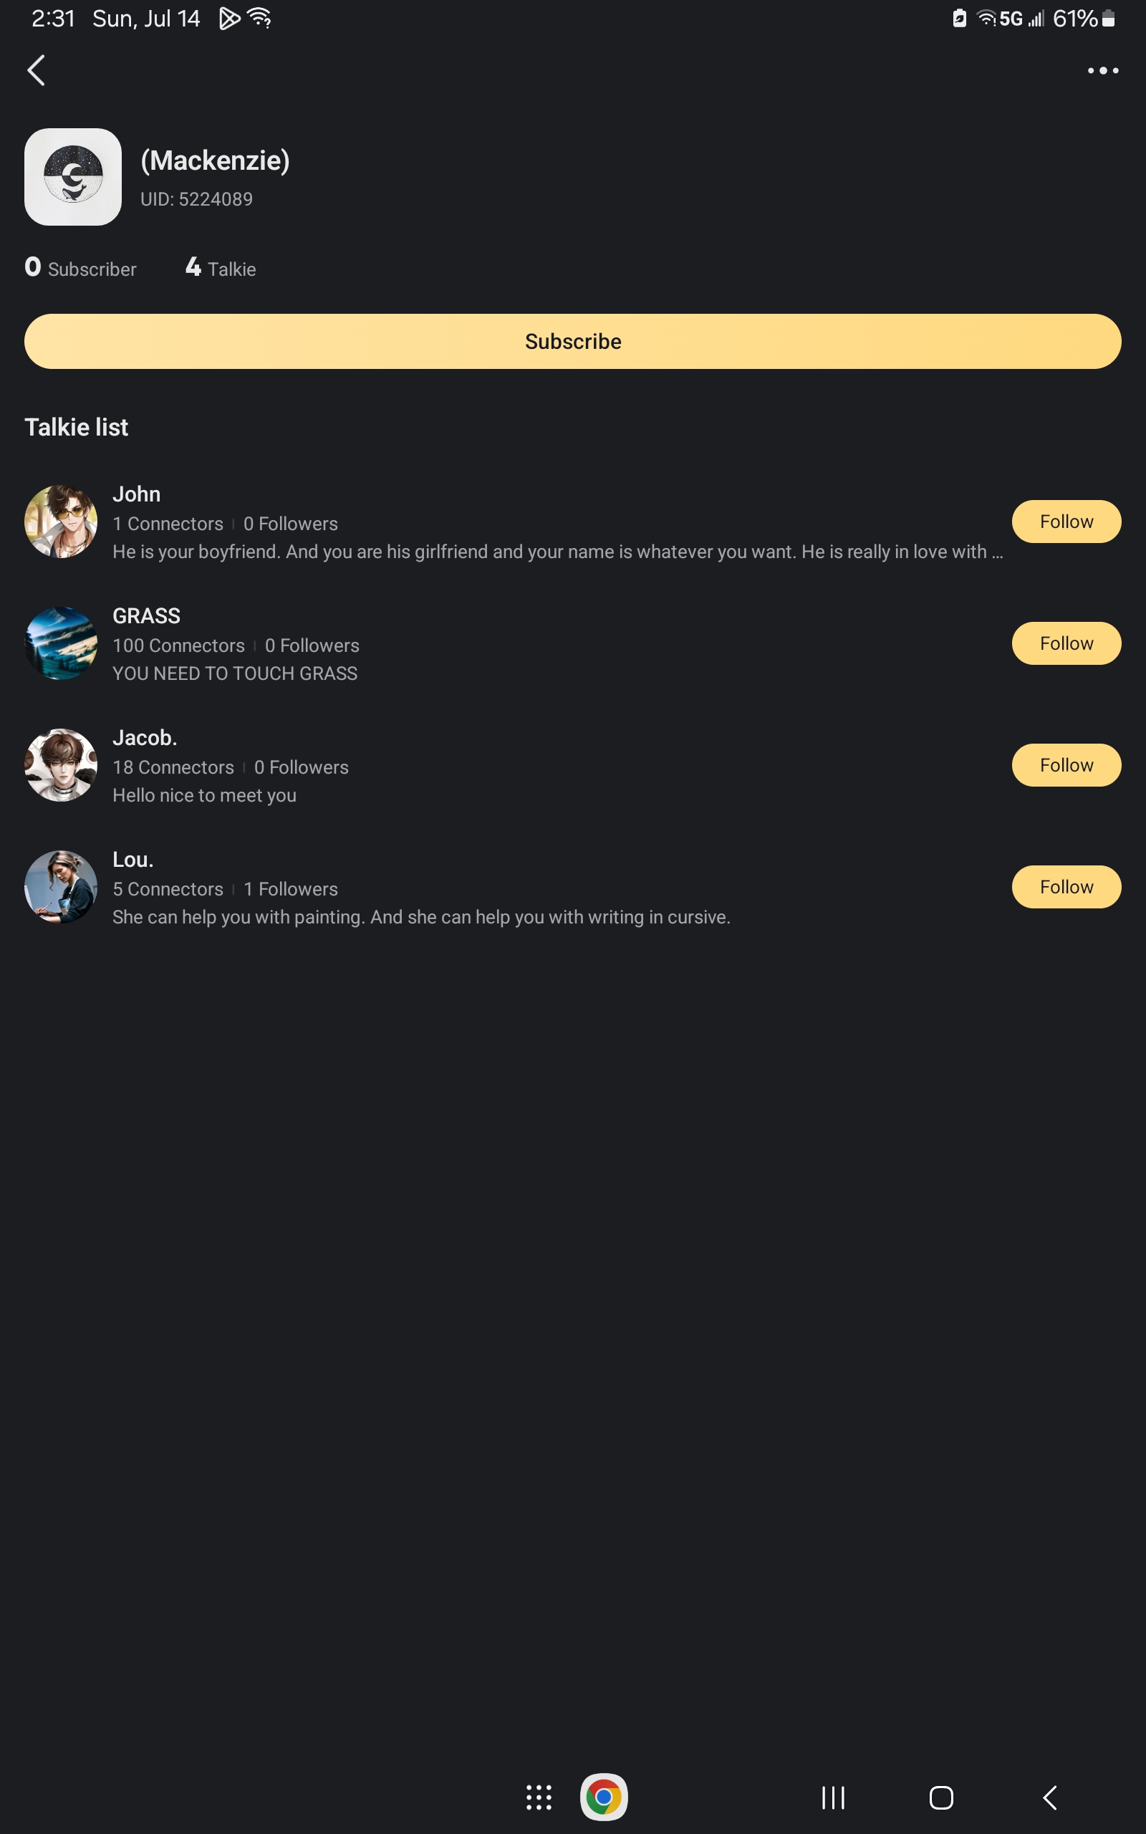
Task: Open the Android app drawer grid
Action: (x=539, y=1797)
